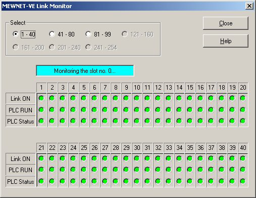Click the PLC RUN indicator for station 5
256x198 pixels.
coord(84,110)
